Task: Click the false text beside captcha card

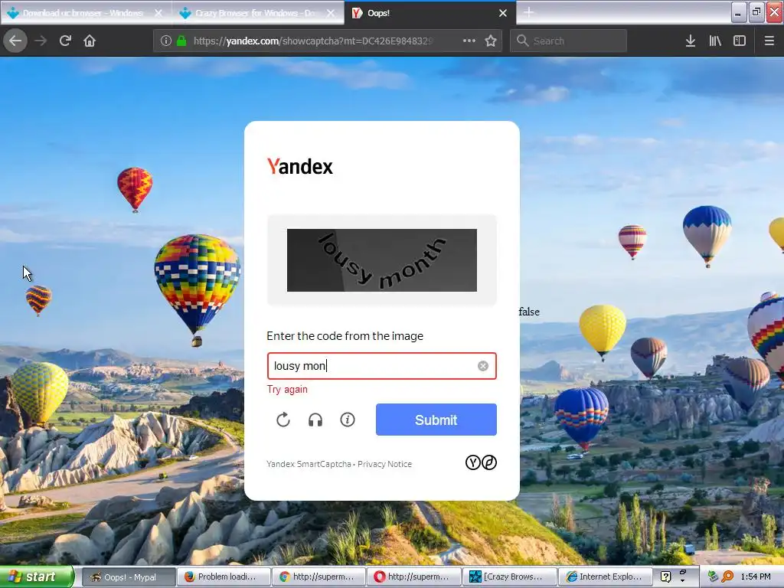Action: click(529, 312)
